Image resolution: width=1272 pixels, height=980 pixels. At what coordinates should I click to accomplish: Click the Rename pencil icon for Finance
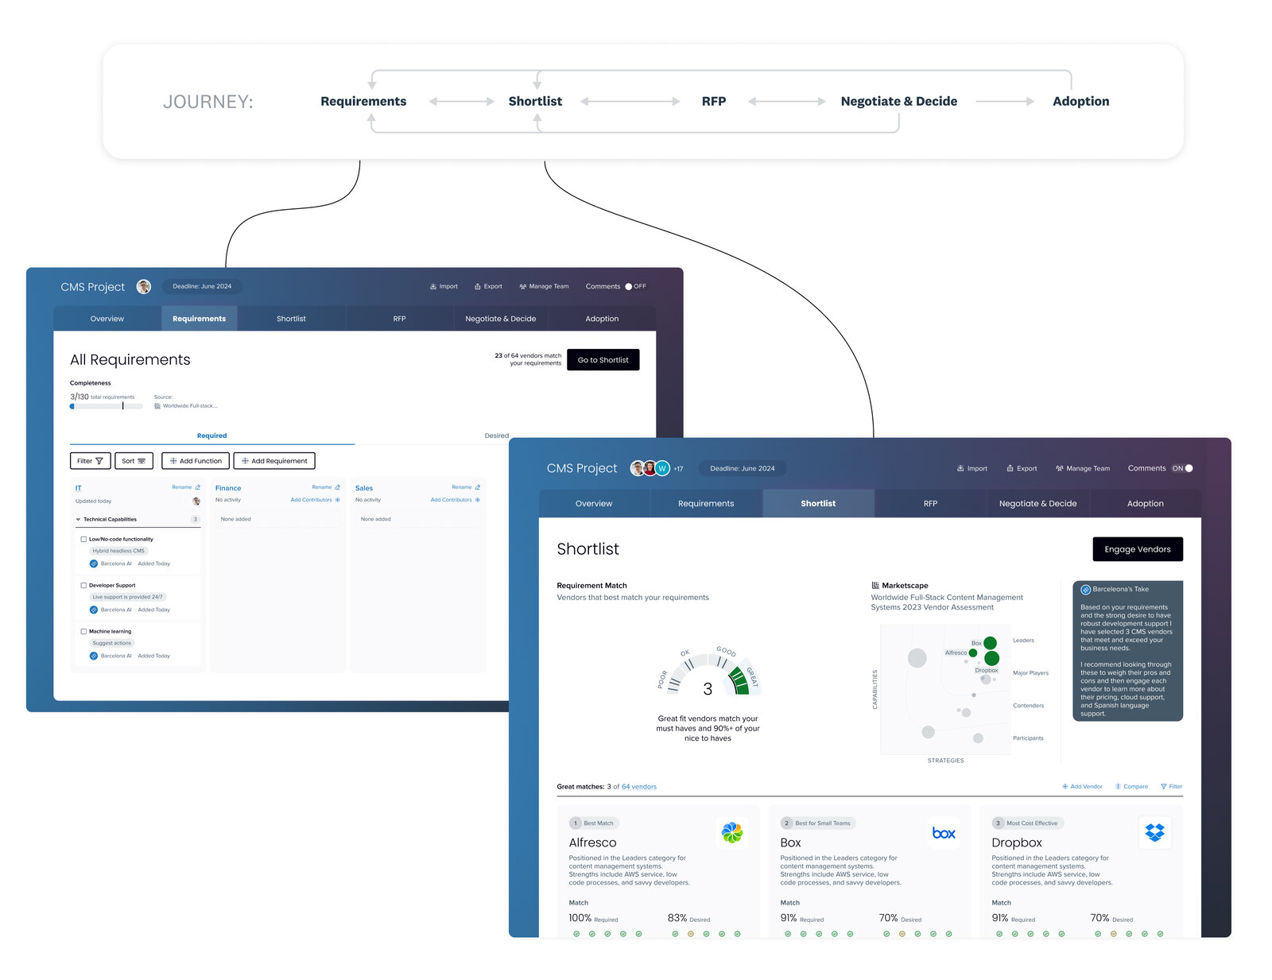[338, 487]
